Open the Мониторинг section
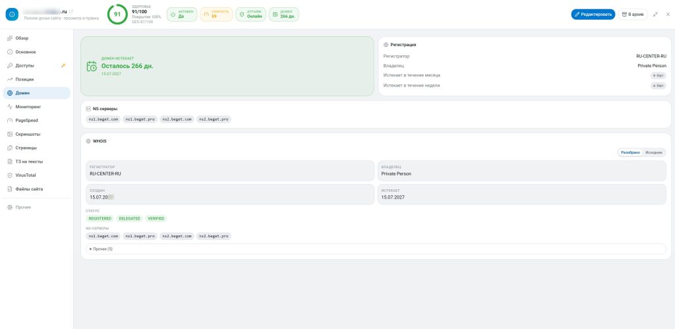 (37, 107)
